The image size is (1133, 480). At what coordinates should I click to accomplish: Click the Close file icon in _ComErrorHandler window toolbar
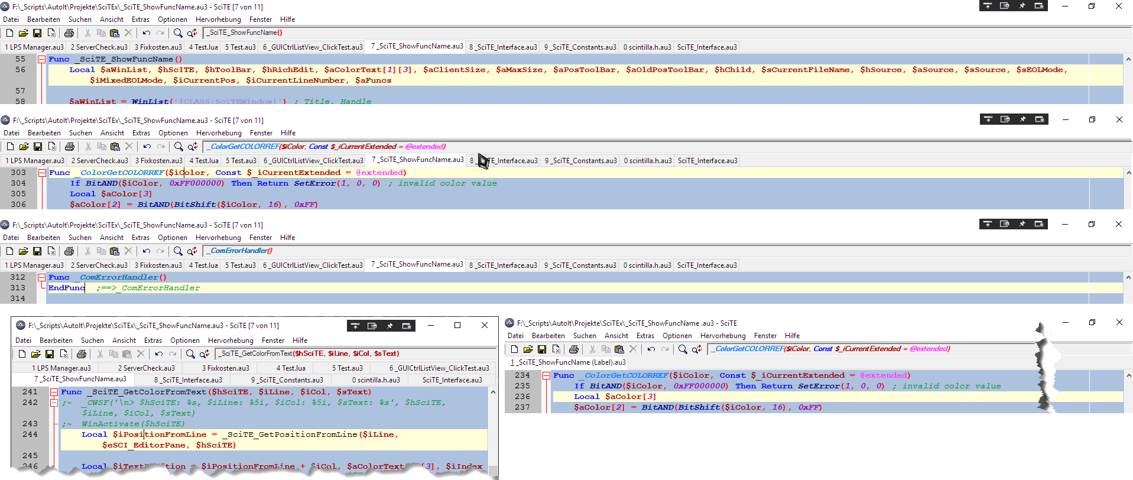(51, 251)
